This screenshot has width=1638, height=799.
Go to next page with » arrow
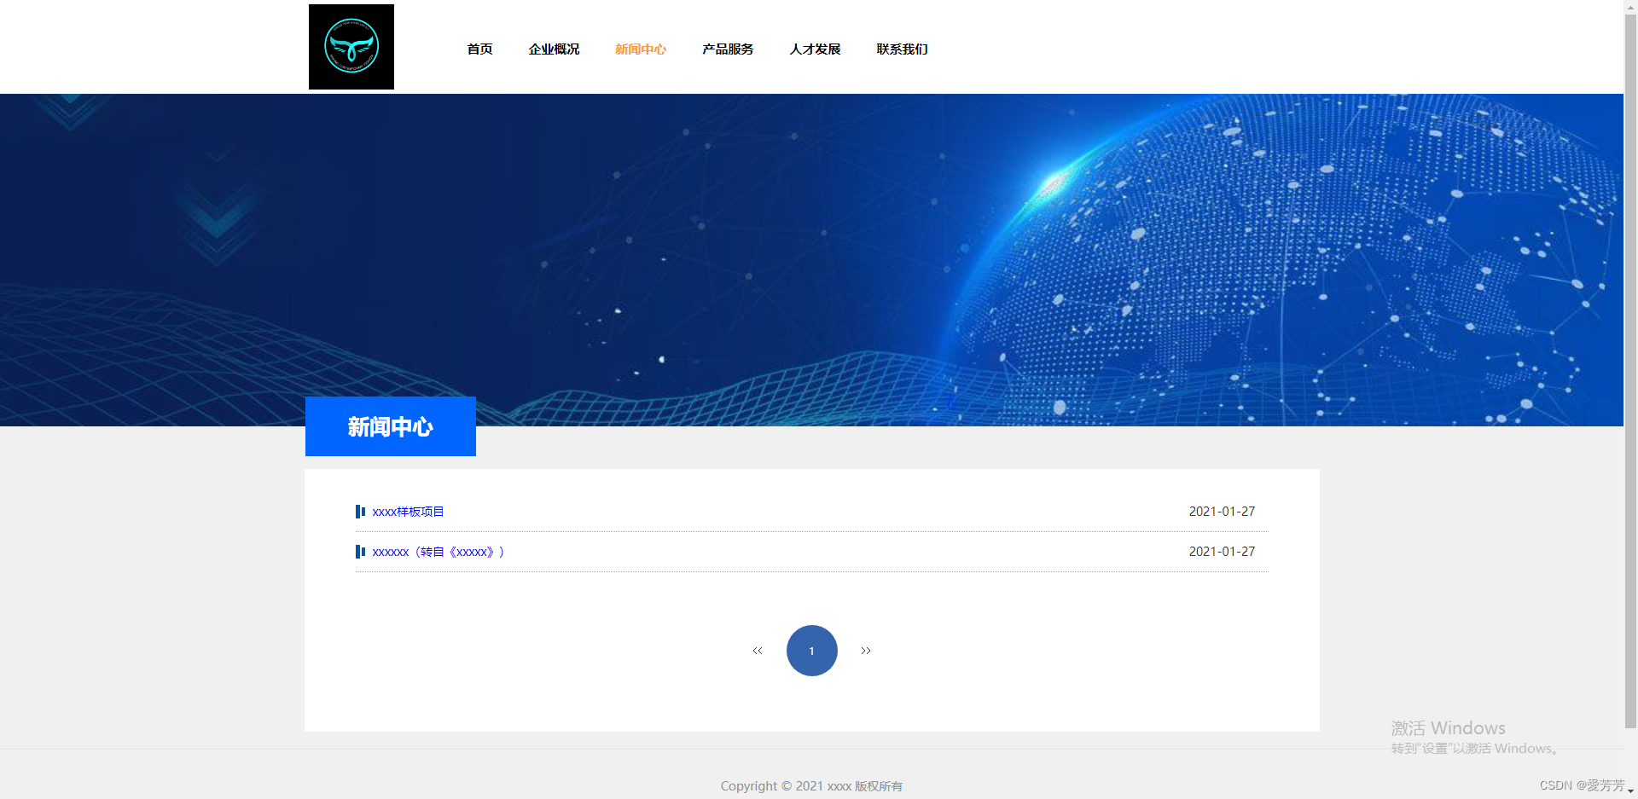866,651
